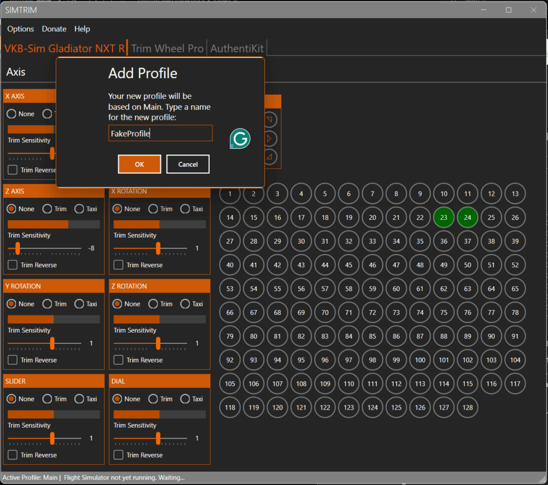Click button indicator number 128
548x485 pixels.
coord(467,407)
